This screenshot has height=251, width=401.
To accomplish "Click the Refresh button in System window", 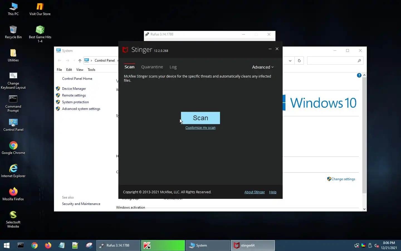I will [299, 61].
